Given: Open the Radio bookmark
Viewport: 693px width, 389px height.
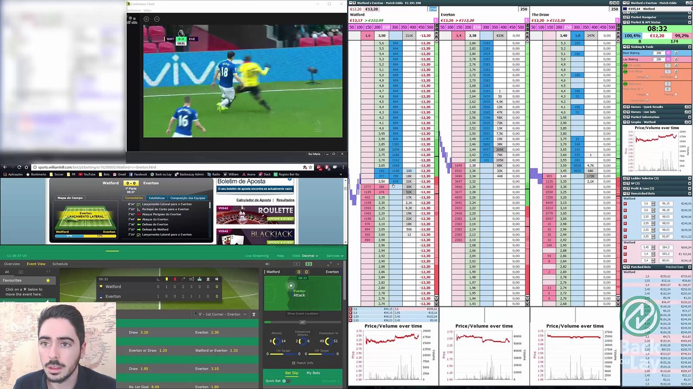Looking at the screenshot, I should click(213, 175).
